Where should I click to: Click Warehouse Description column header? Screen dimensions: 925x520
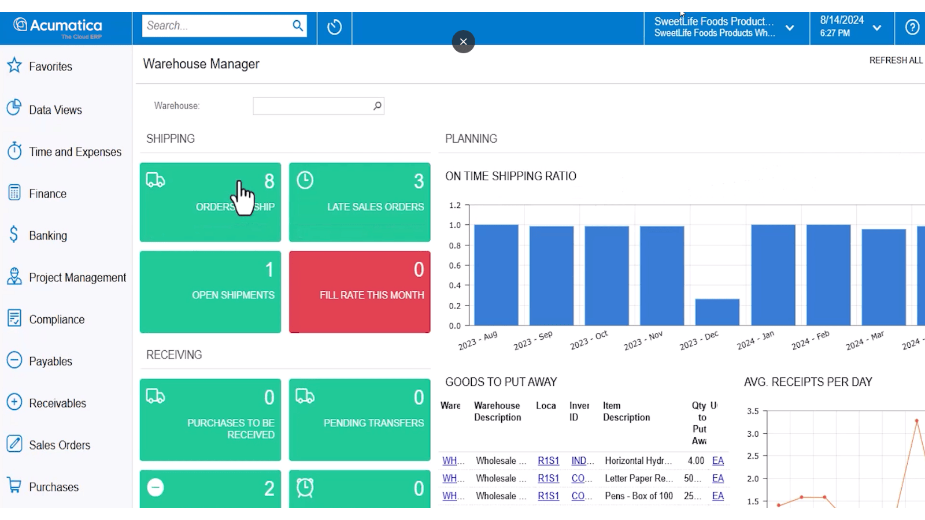click(498, 411)
